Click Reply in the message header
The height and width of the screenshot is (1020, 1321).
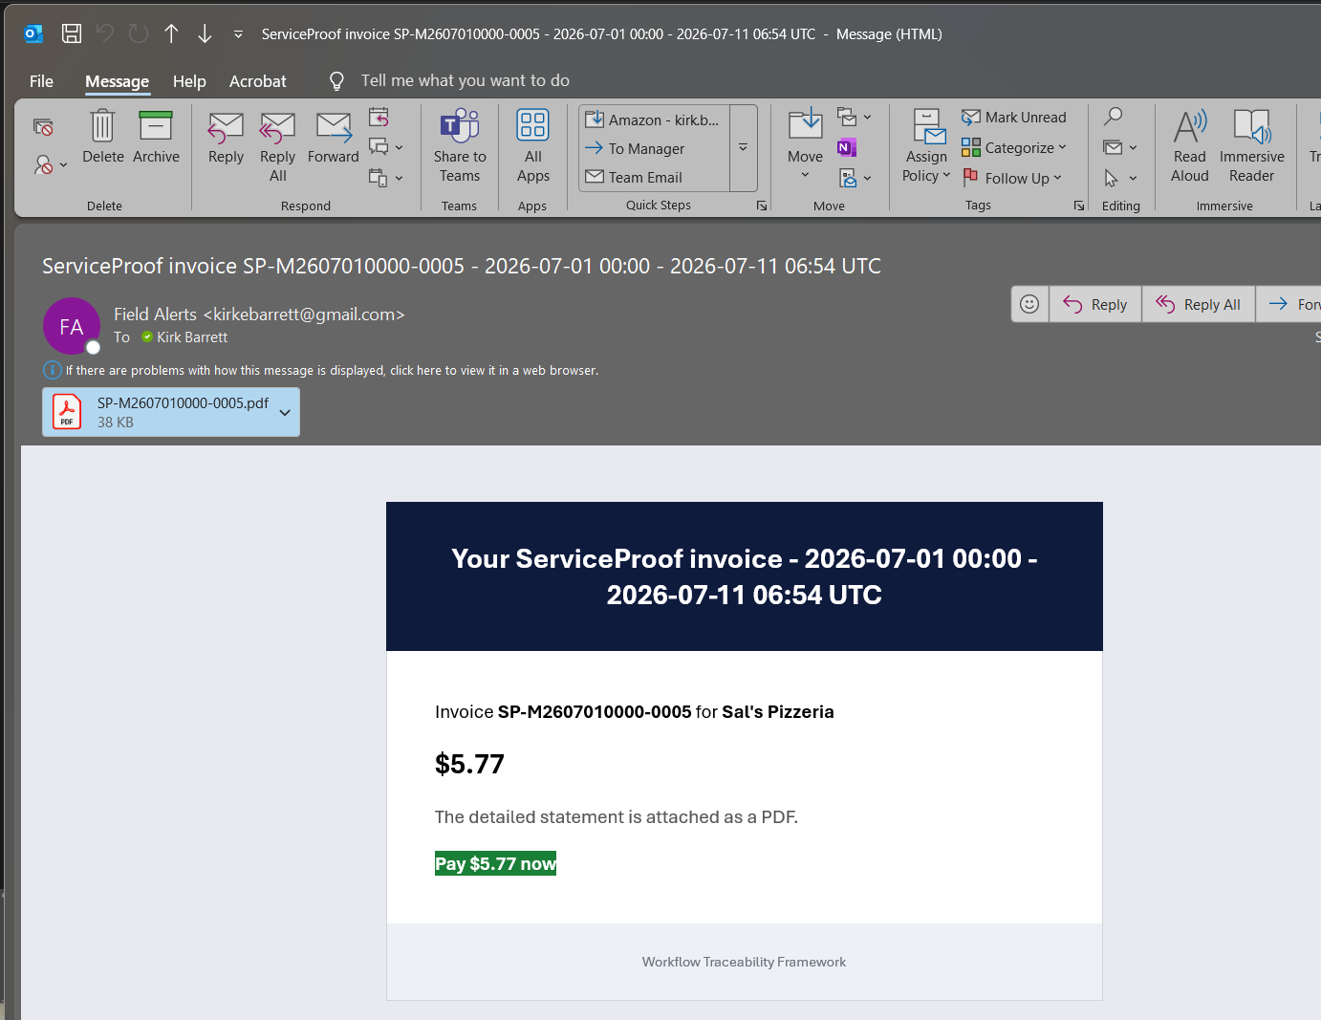1095,304
